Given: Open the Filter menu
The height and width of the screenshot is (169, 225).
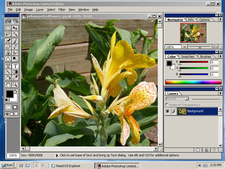Looking at the screenshot, I should 62,10.
